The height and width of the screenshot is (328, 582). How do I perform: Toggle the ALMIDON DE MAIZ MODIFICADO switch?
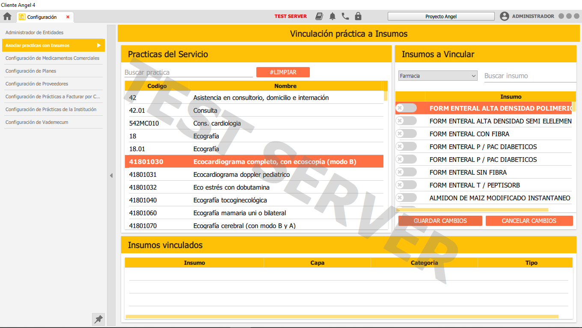406,197
